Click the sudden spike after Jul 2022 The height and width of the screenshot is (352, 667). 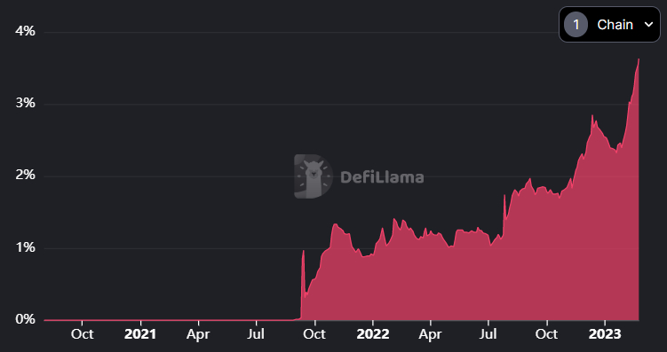(x=504, y=195)
